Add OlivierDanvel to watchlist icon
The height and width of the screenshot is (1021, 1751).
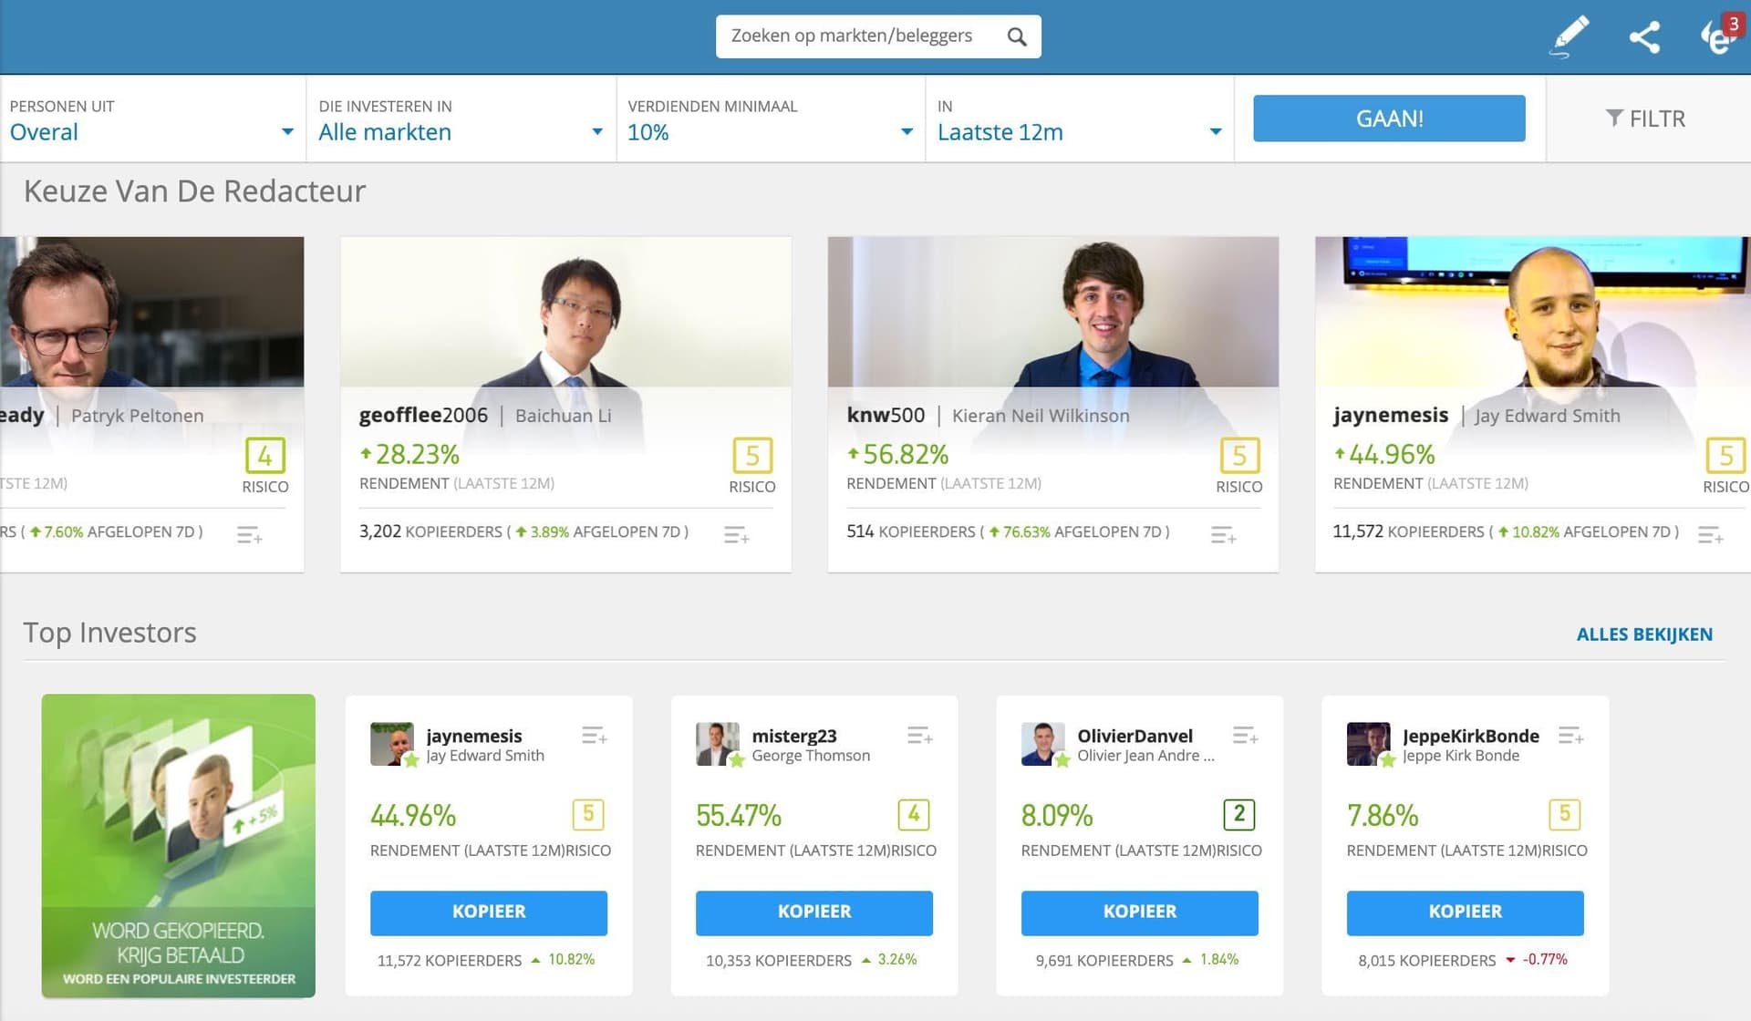1245,736
